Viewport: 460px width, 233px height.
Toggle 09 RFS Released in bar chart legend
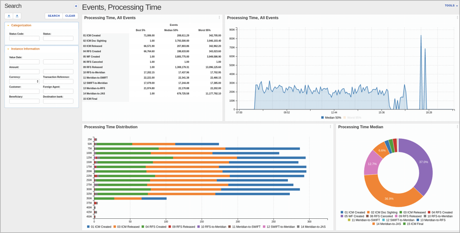(x=181, y=227)
